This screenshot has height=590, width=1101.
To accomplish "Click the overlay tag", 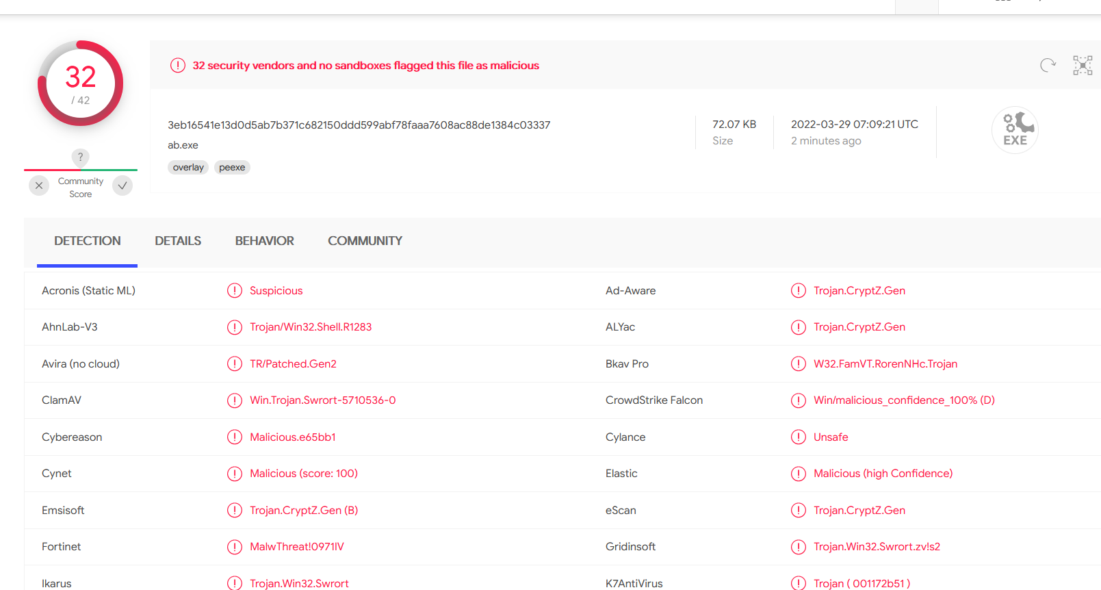I will [188, 168].
